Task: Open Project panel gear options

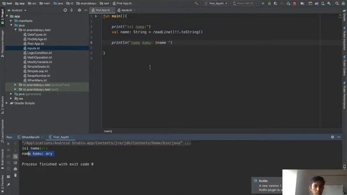Action: click(80, 10)
